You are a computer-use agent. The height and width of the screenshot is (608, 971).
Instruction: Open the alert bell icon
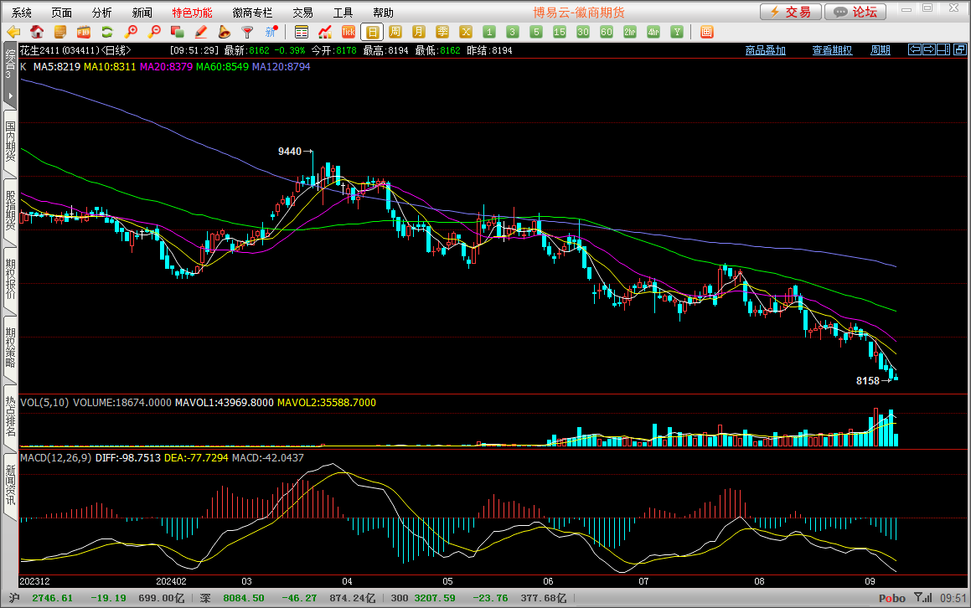225,32
